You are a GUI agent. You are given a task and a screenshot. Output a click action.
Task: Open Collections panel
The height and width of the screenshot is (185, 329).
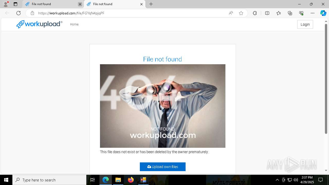coord(290,13)
